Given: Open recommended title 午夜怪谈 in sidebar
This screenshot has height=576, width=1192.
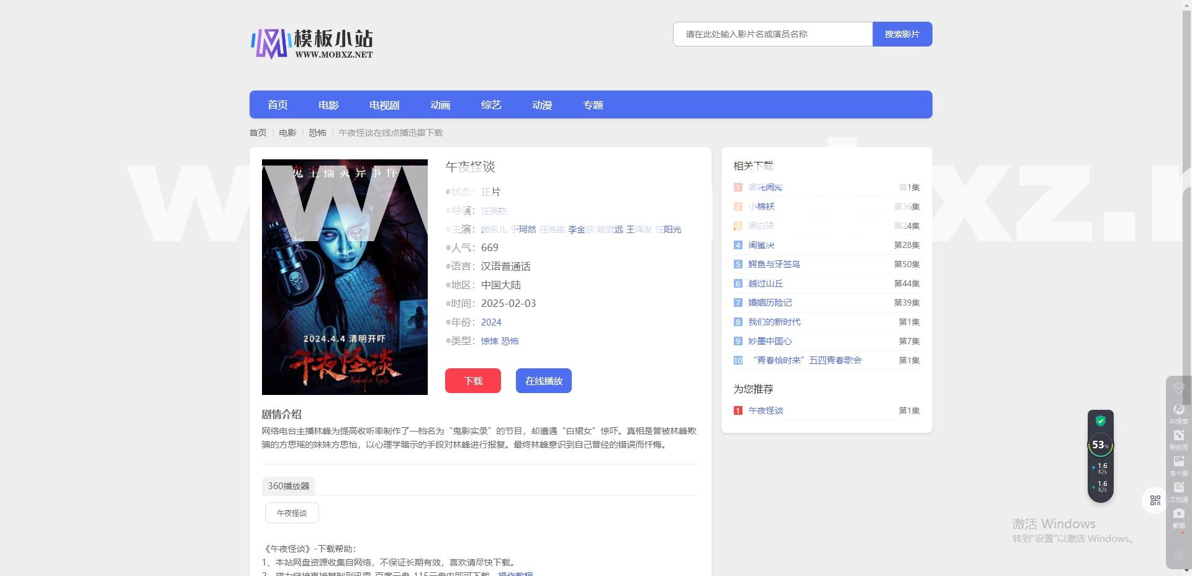Looking at the screenshot, I should point(765,410).
